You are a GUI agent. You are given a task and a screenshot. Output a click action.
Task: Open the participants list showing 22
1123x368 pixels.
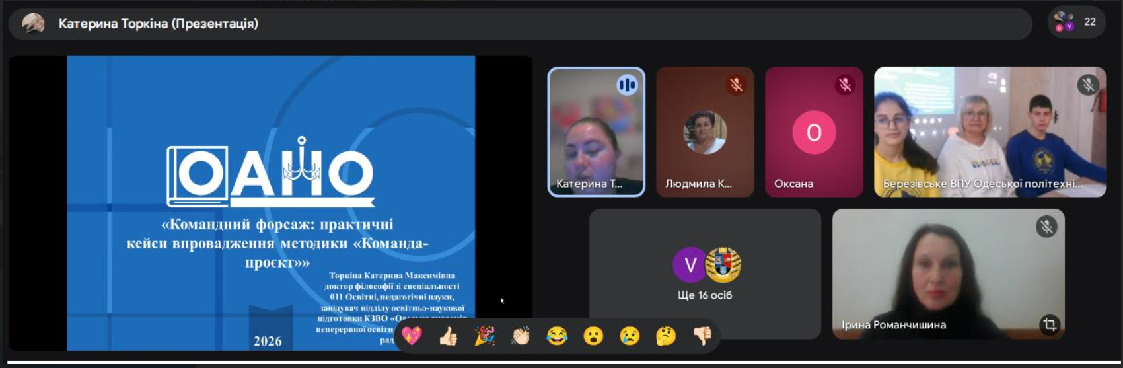1076,22
